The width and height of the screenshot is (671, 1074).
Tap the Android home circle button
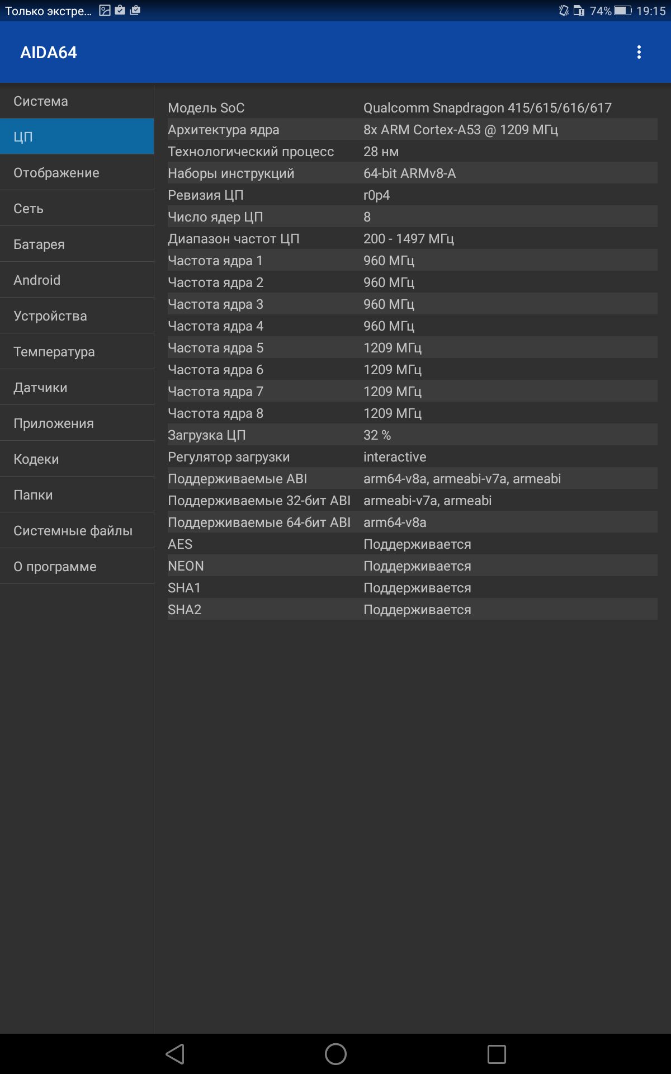click(335, 1054)
